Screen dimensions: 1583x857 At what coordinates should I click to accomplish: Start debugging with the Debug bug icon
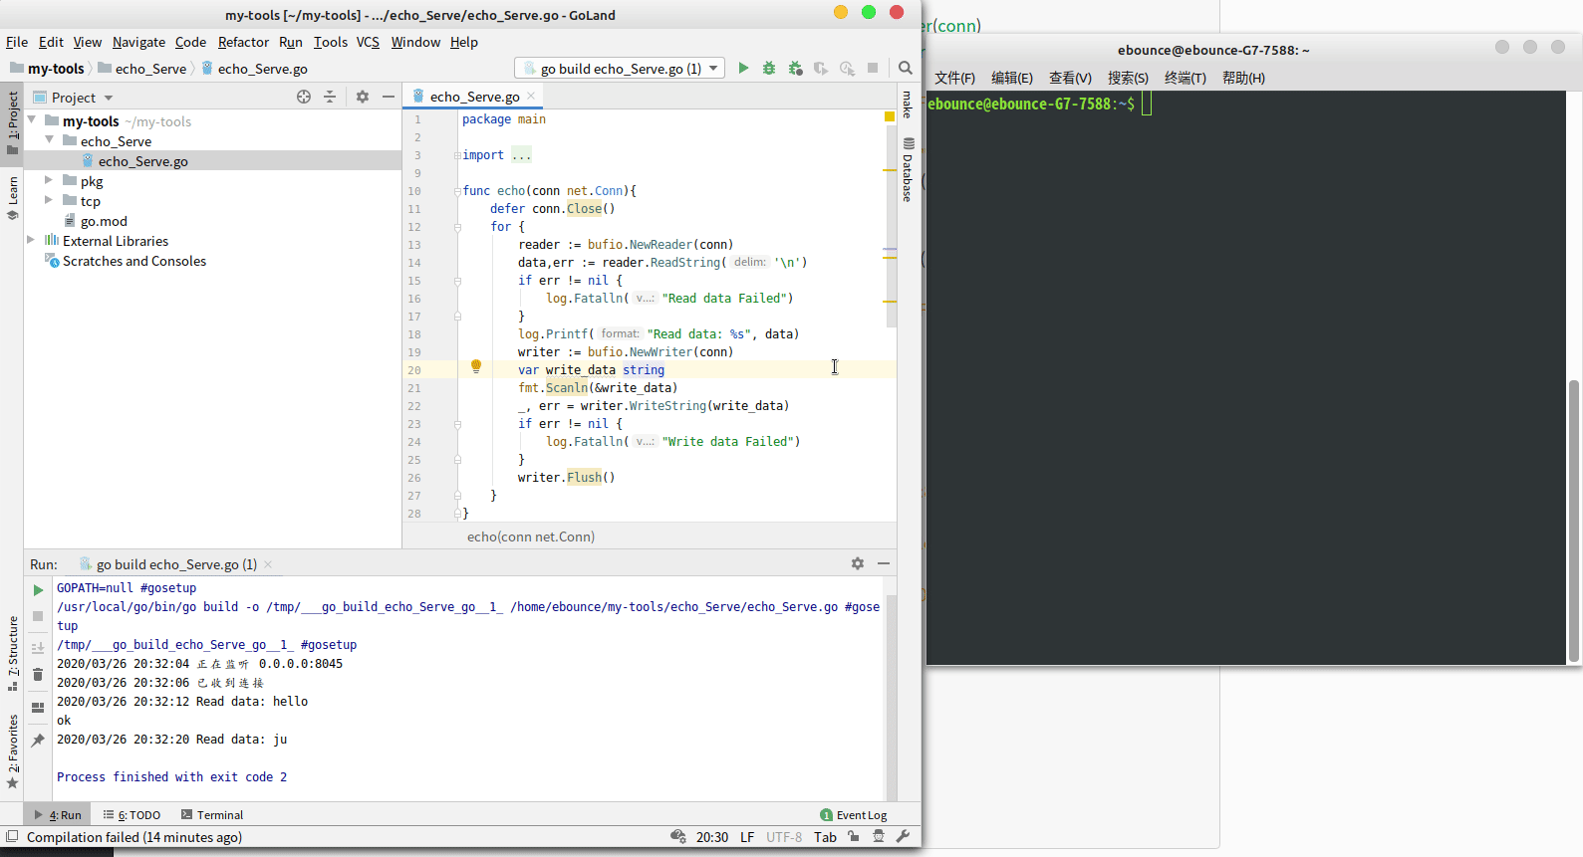[x=769, y=69]
